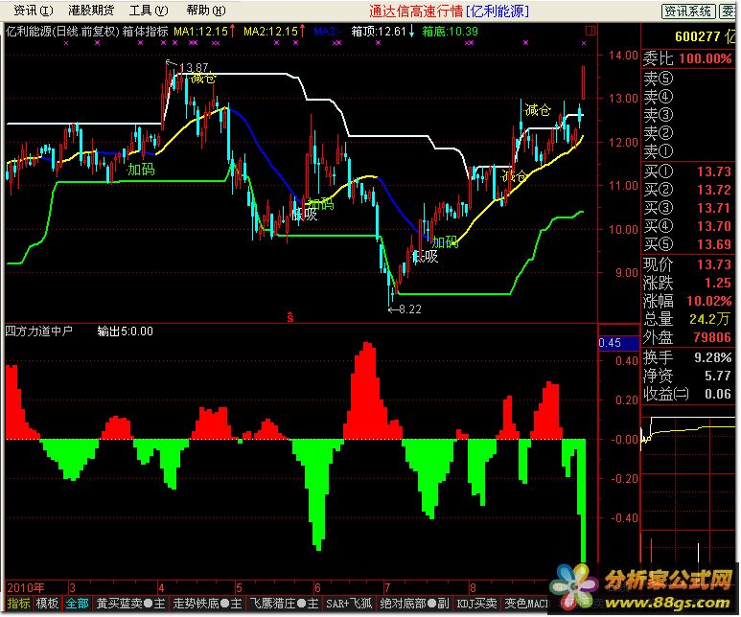Click the white 低吸 signal near 10.00
Viewport: 741px width, 617px height.
305,215
